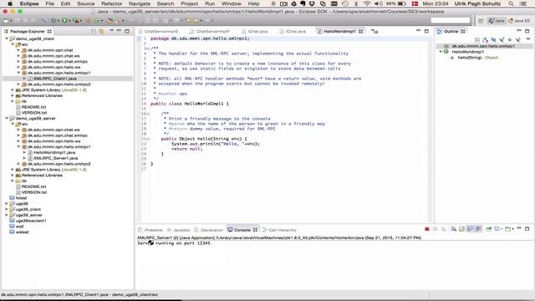Click the volume icon in menu bar
Screen dimensions: 535x301
pos(378,3)
